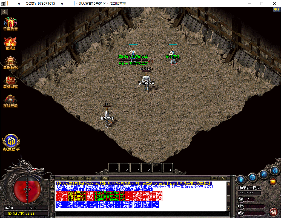281x218 pixels.
Task: Open the bag inventory round button
Action: pos(252,177)
